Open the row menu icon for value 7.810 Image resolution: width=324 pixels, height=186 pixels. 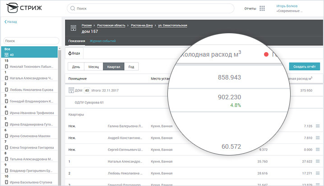point(318,137)
